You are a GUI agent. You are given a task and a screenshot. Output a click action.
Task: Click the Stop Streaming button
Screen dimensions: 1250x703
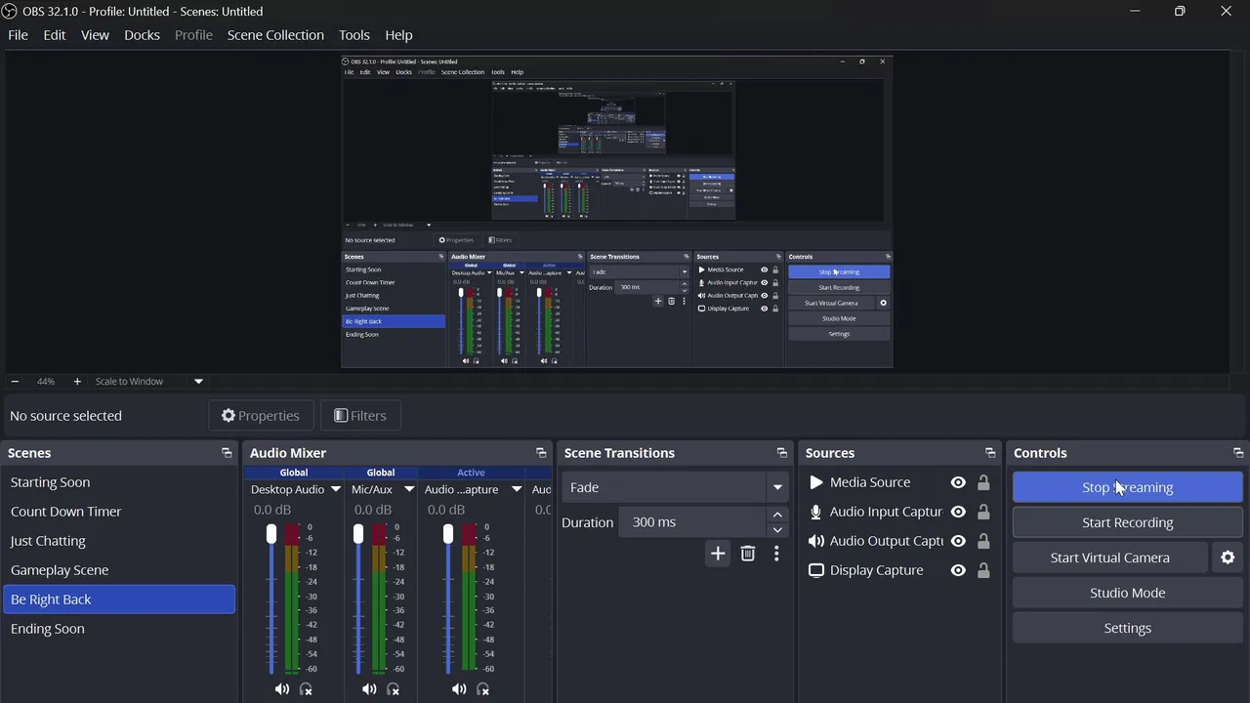(1128, 487)
